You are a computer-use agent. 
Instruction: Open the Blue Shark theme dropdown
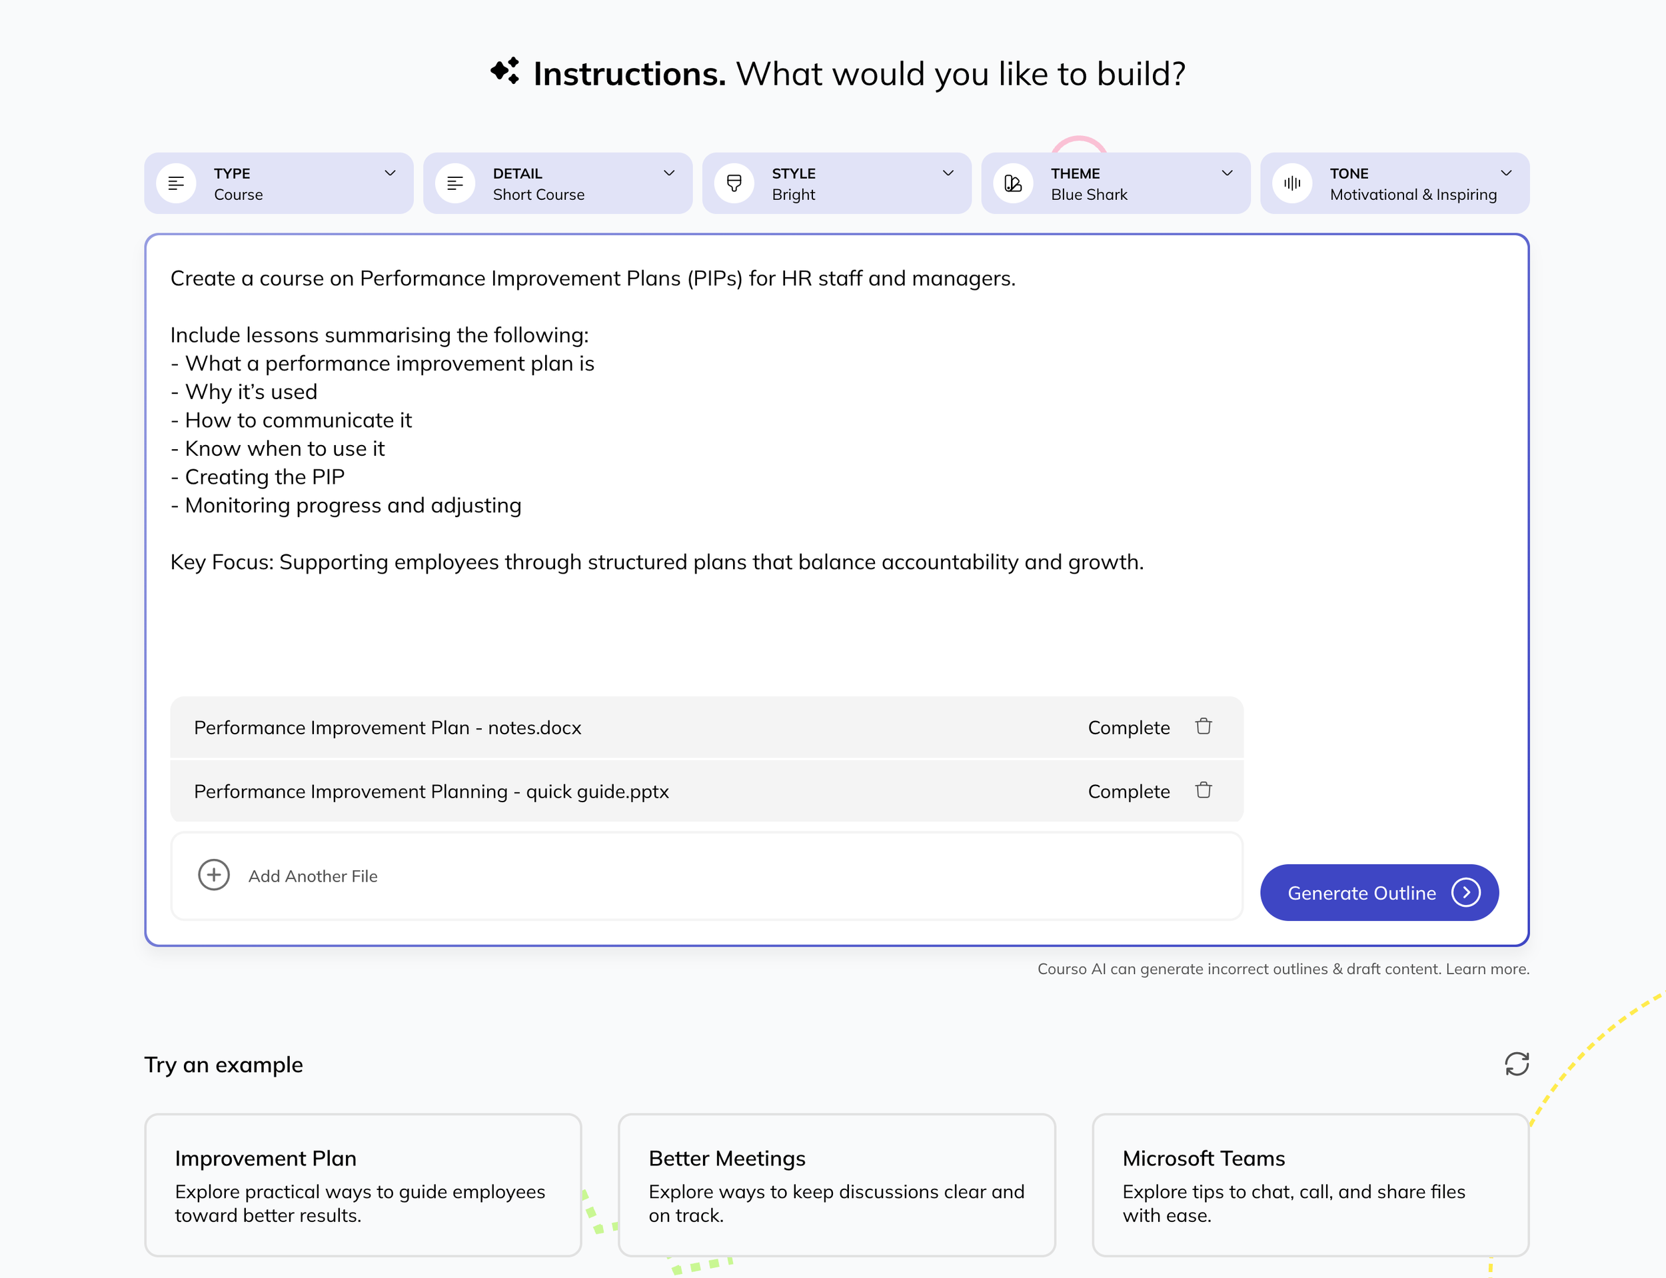click(x=1227, y=173)
